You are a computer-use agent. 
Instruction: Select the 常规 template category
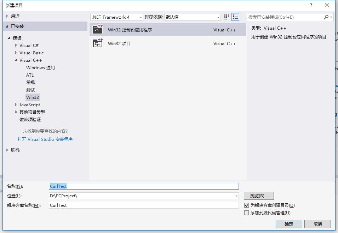pyautogui.click(x=30, y=82)
